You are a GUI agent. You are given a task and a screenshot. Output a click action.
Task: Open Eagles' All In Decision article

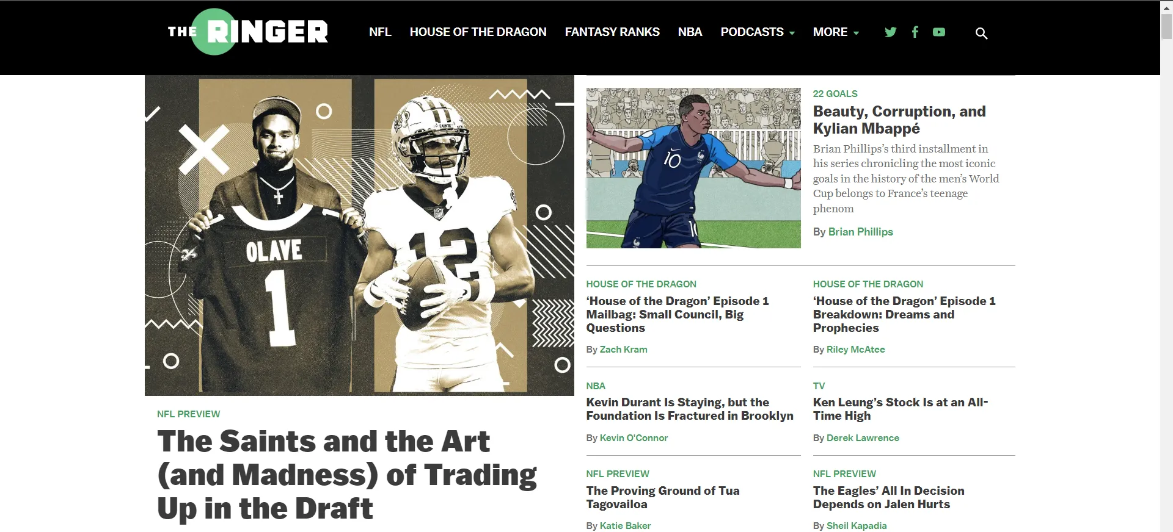coord(889,497)
